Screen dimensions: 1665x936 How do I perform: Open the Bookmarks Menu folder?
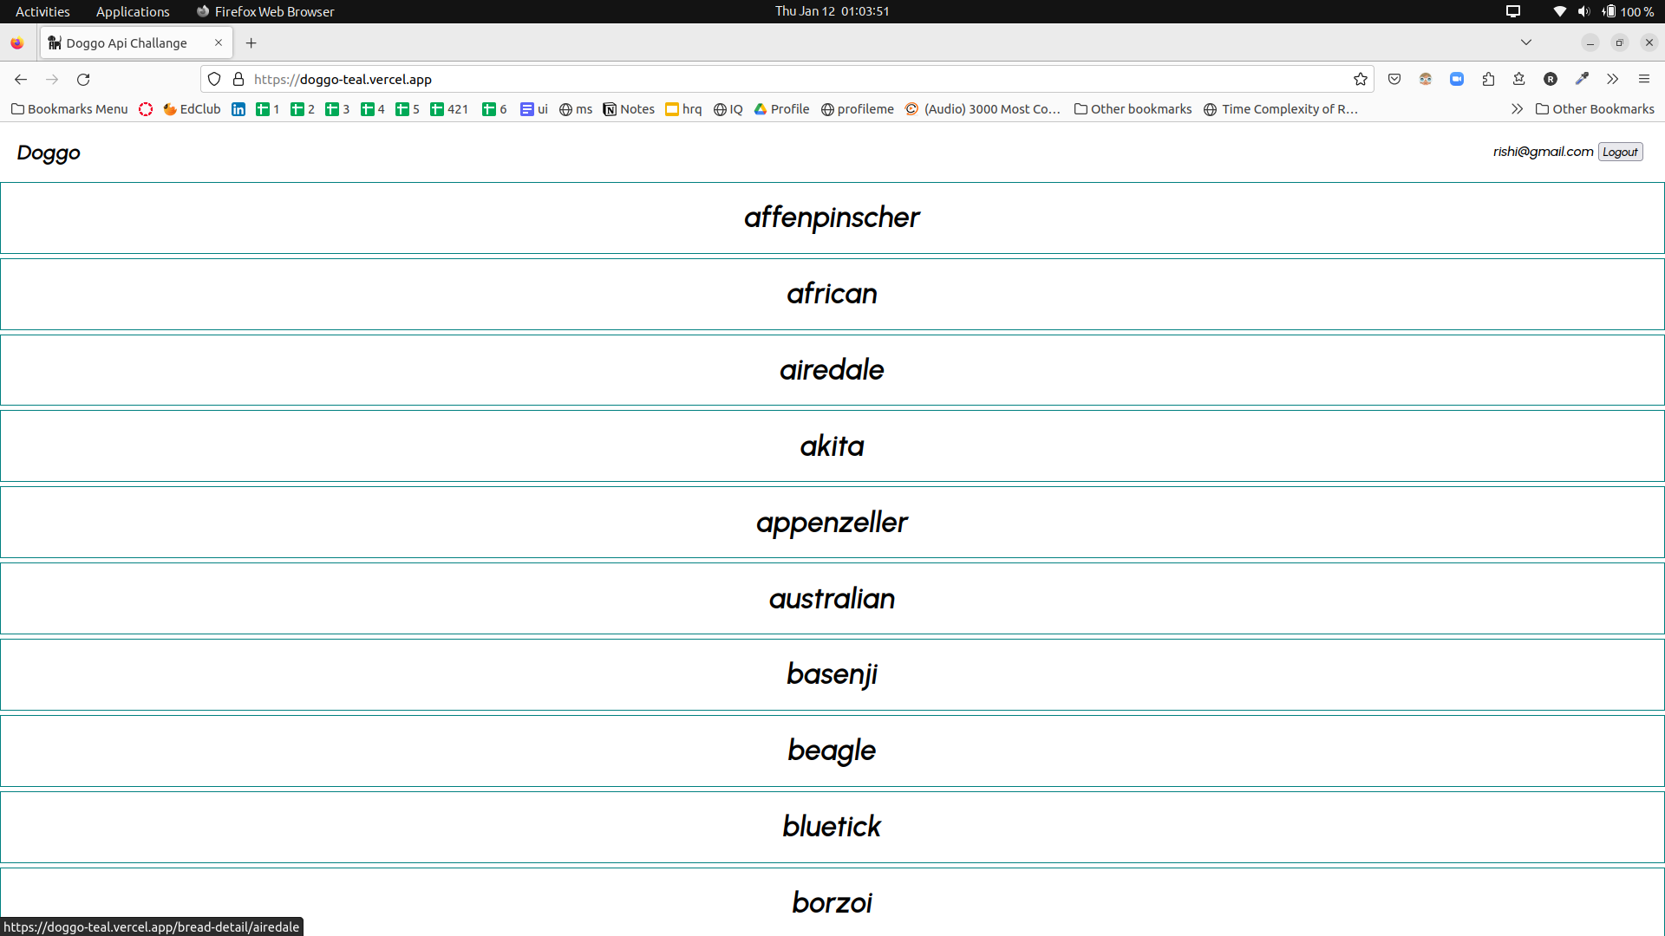click(69, 109)
